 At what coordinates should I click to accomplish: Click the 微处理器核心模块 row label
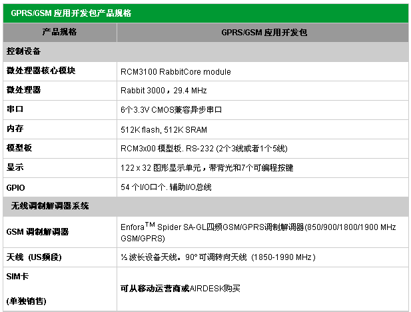pyautogui.click(x=41, y=71)
